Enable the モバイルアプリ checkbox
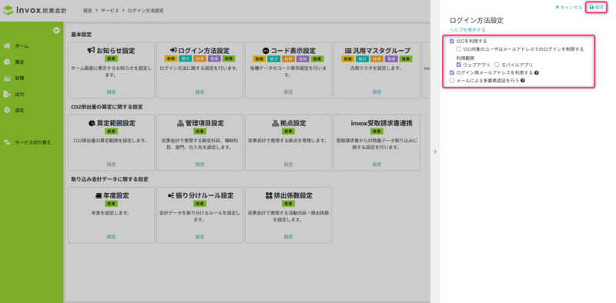 497,65
